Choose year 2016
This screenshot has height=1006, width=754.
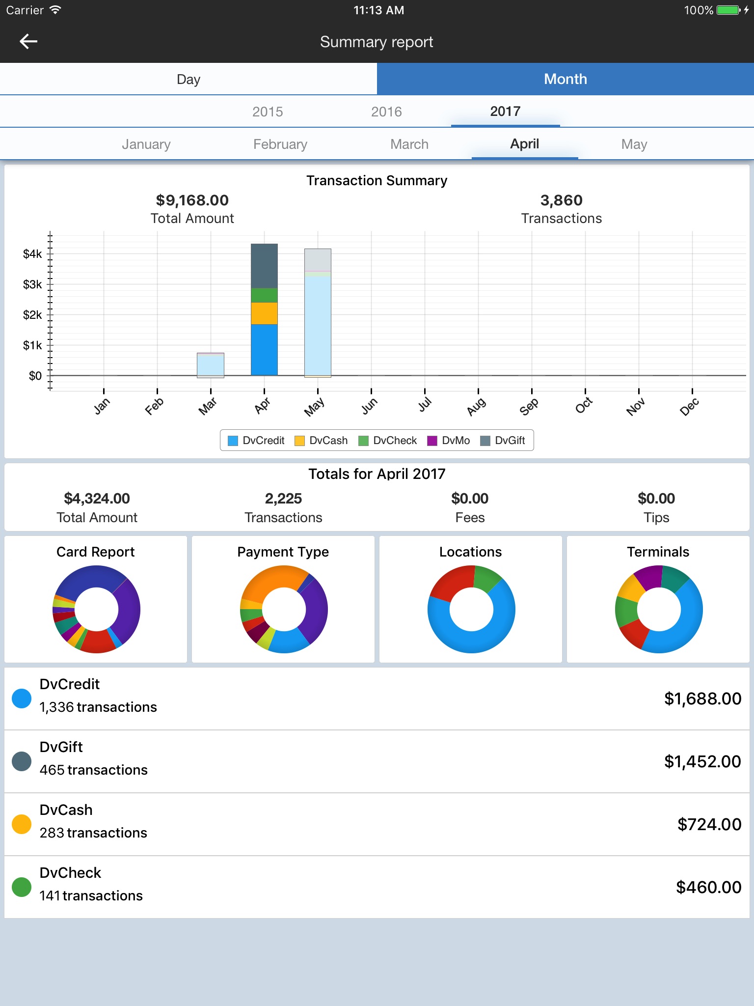pyautogui.click(x=386, y=112)
